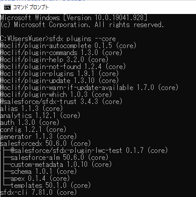Click the @oclif/plugin-plugins 1.9.1 entry
Screen dimensions: 196x197
pyautogui.click(x=59, y=74)
